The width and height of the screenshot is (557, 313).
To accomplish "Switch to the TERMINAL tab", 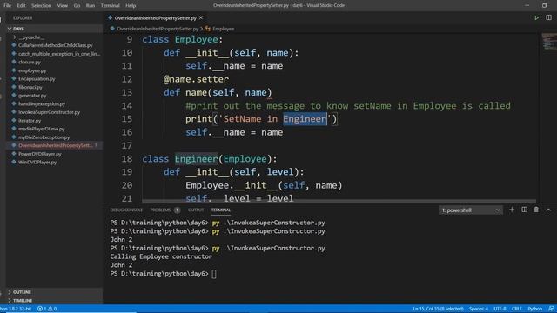I will pyautogui.click(x=220, y=210).
